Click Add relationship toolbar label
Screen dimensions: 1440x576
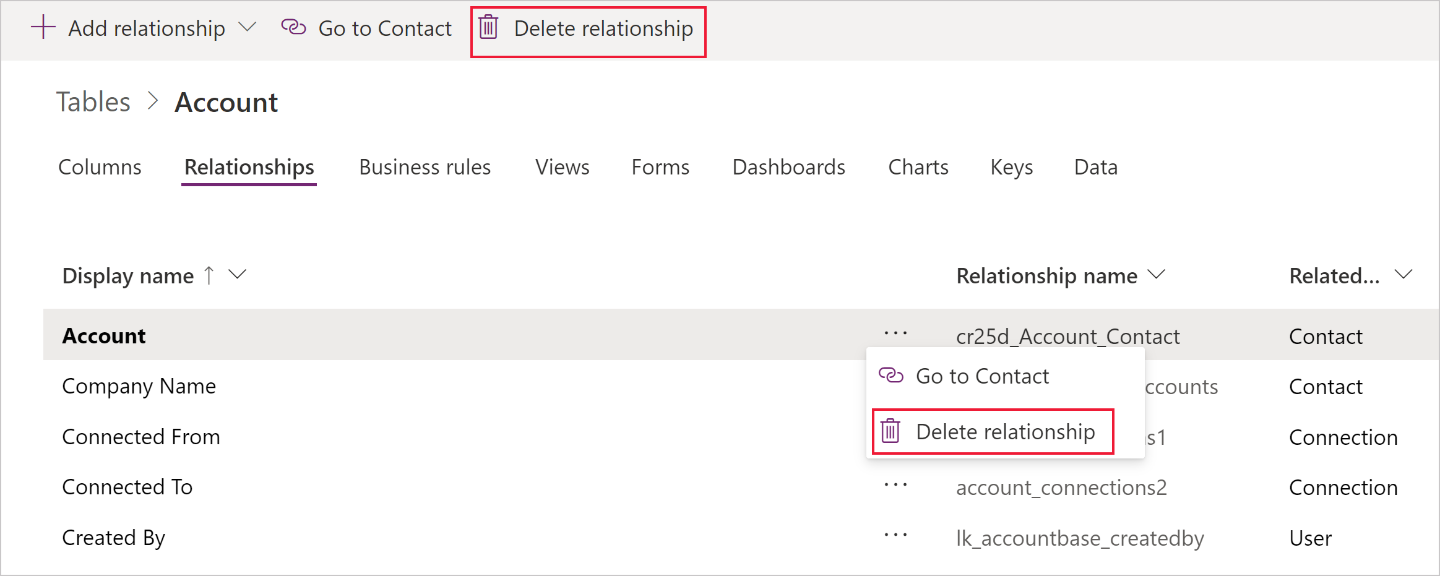click(x=147, y=28)
